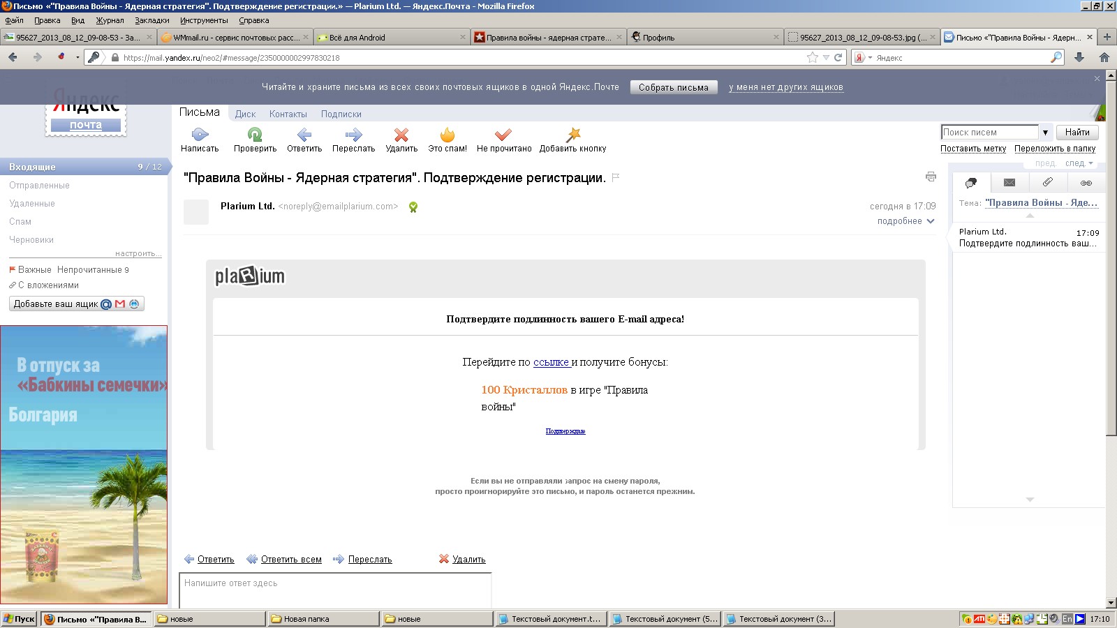Open the new tab plus button

point(1107,37)
